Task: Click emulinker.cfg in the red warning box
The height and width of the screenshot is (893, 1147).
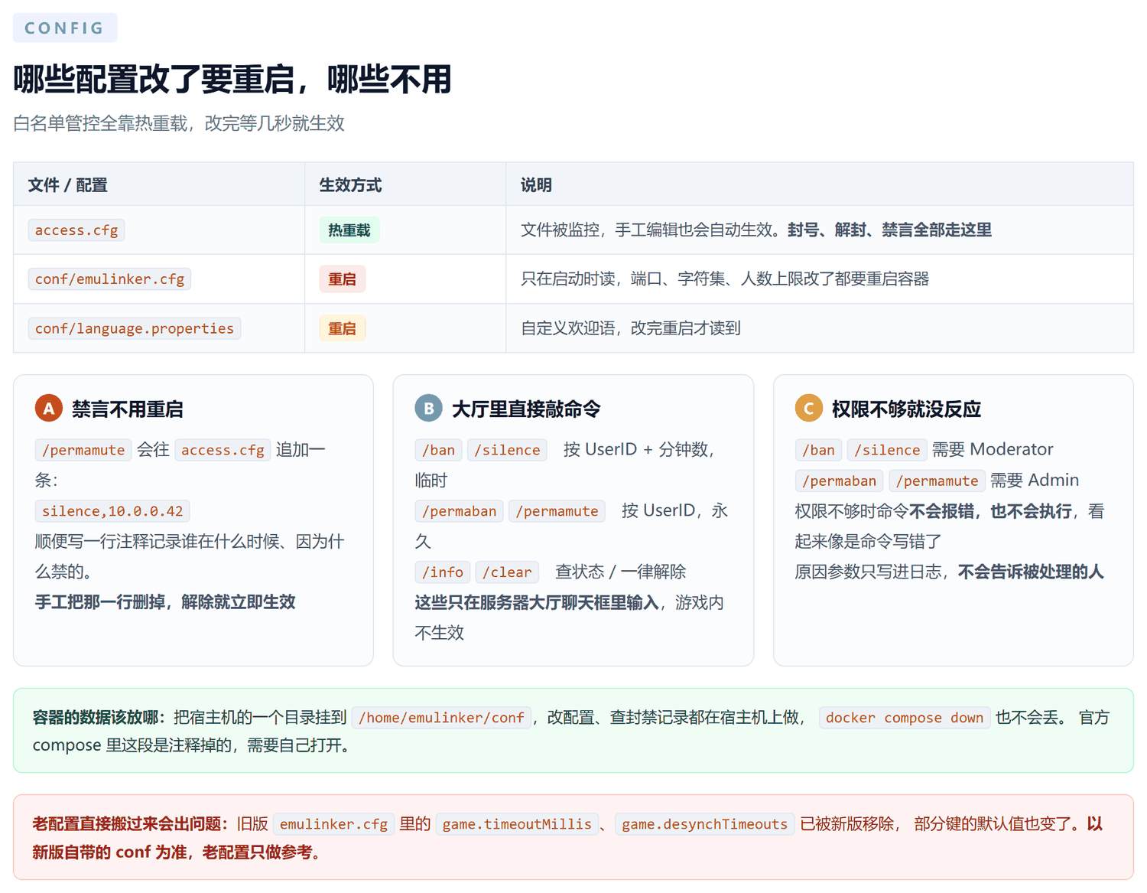Action: (x=333, y=824)
